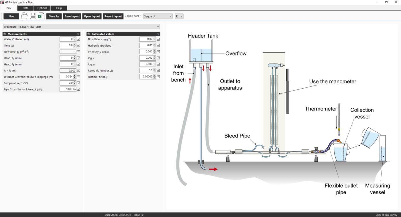Click the Save layout button
Viewport: 401px width, 217px height.
(72, 16)
